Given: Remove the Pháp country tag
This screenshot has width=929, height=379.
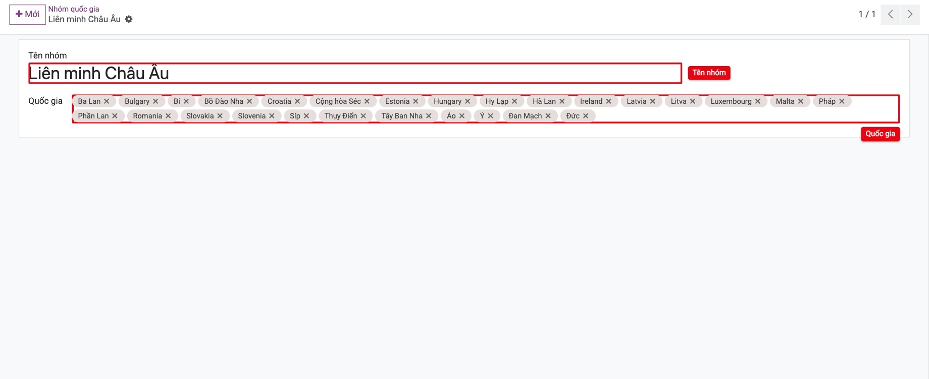Looking at the screenshot, I should [x=842, y=101].
